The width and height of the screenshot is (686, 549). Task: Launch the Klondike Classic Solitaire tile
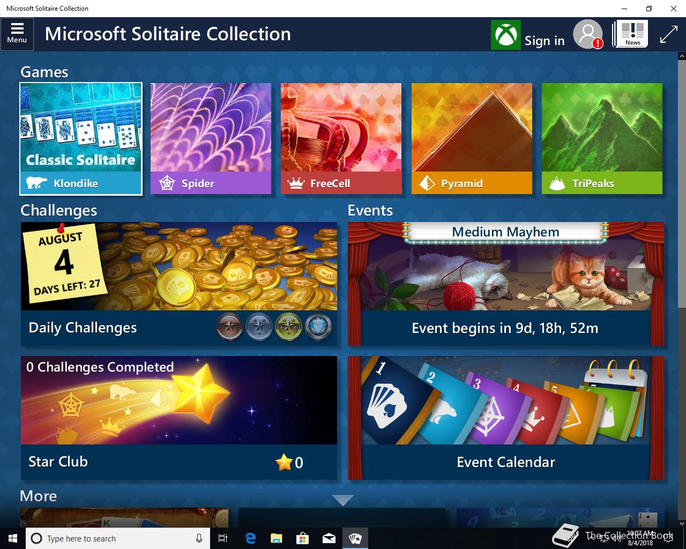[81, 138]
